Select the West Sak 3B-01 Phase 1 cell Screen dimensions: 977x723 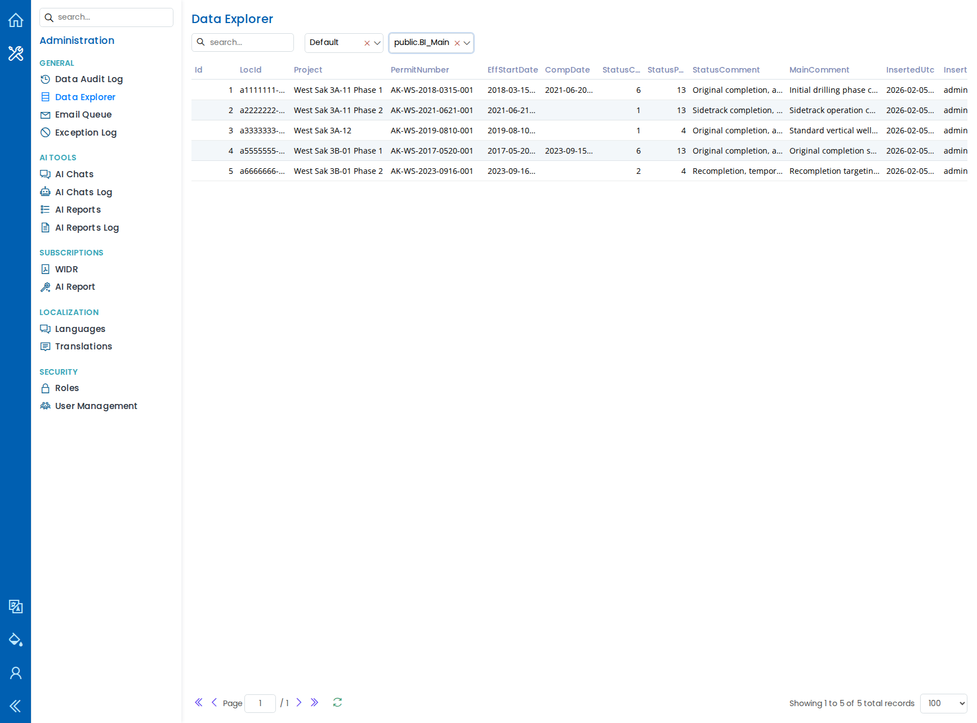pos(338,151)
